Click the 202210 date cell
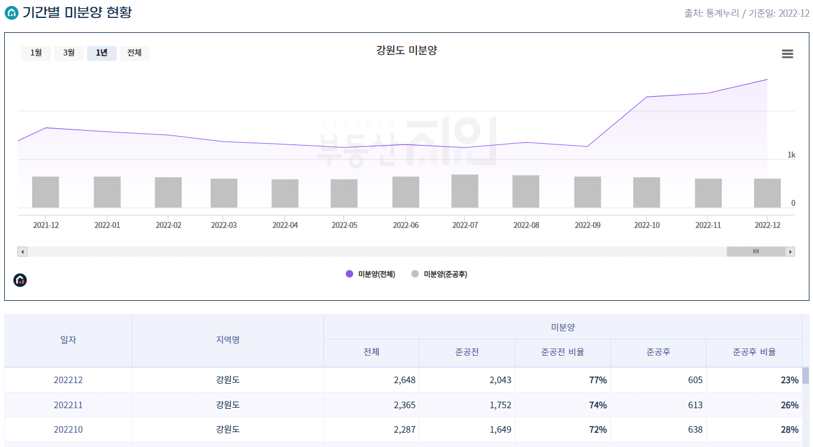This screenshot has height=447, width=813. coord(69,429)
